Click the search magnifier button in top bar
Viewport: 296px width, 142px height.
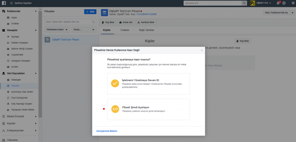pyautogui.click(x=244, y=3)
